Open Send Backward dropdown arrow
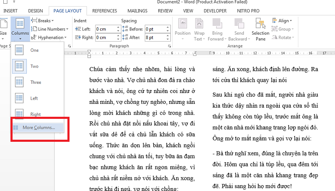Image resolution: width=335 pixels, height=191 pixels. (249, 39)
